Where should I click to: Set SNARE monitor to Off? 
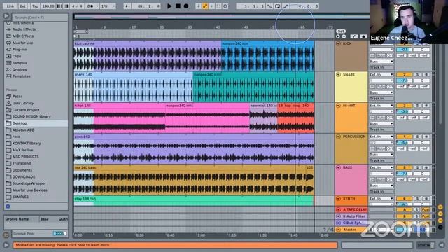tap(390, 87)
